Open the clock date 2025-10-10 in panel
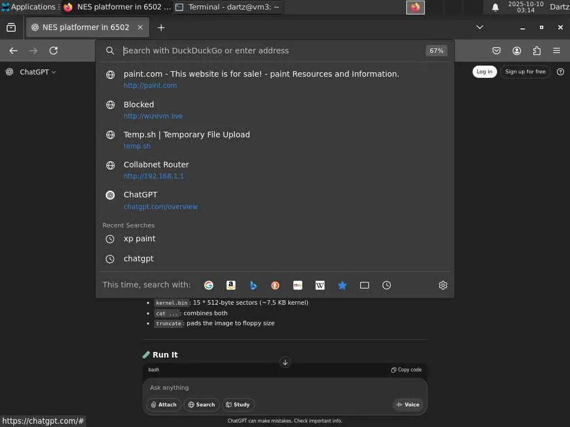This screenshot has height=427, width=570. [x=525, y=7]
